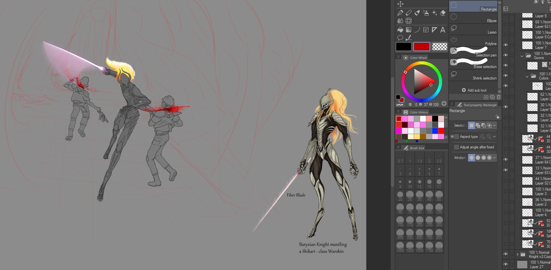Viewport: 551px width, 270px height.
Task: Expand the Knight v2 Copy folder
Action: 517,254
